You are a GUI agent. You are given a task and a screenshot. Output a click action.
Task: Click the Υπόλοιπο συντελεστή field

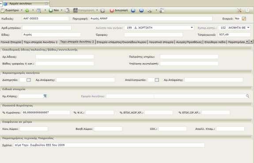[x=189, y=64]
